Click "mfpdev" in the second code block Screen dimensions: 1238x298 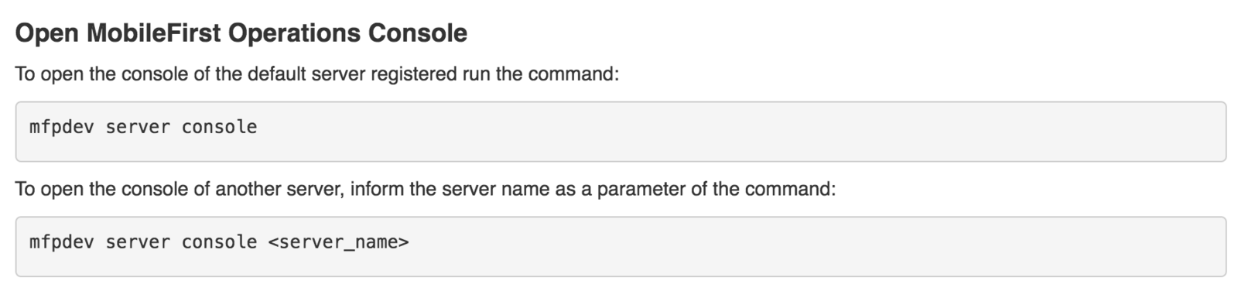[x=62, y=242]
